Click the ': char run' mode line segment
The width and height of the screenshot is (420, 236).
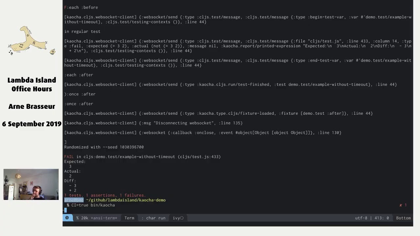(x=154, y=218)
